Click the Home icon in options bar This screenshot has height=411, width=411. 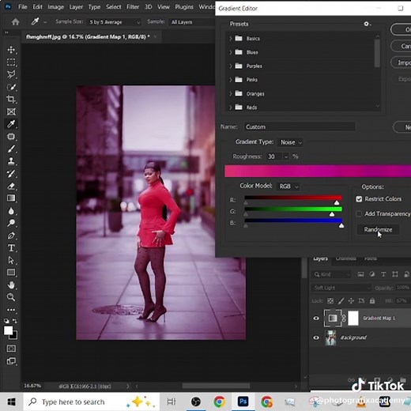tap(15, 22)
